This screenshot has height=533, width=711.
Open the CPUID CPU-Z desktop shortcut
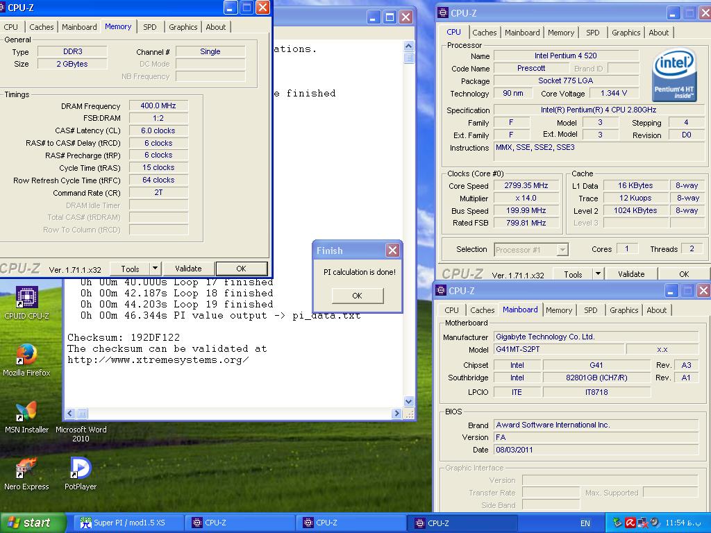pos(27,303)
